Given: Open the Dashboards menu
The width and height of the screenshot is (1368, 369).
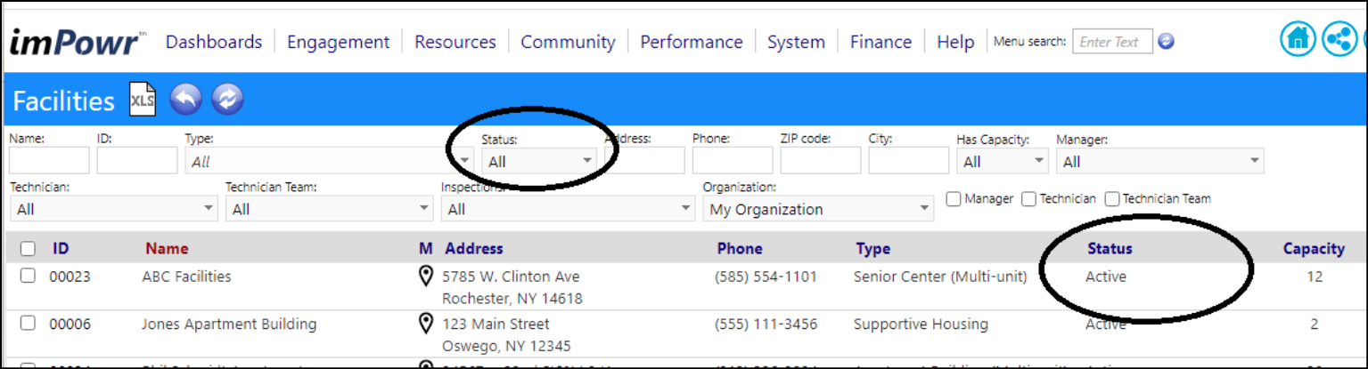Looking at the screenshot, I should (x=214, y=42).
